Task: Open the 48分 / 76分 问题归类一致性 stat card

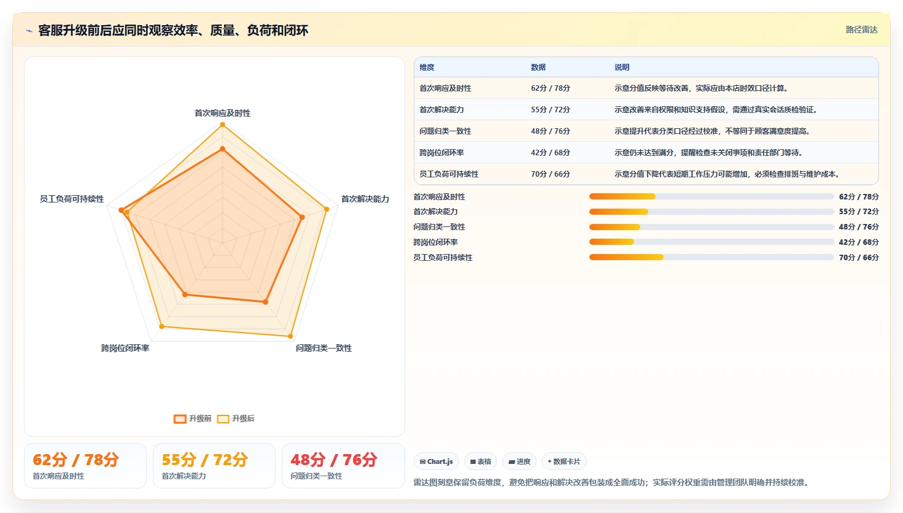Action: tap(343, 466)
